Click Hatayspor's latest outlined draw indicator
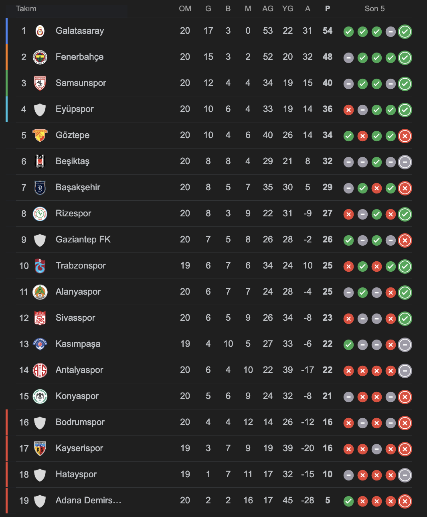Screen dimensions: 427x517 [405, 475]
